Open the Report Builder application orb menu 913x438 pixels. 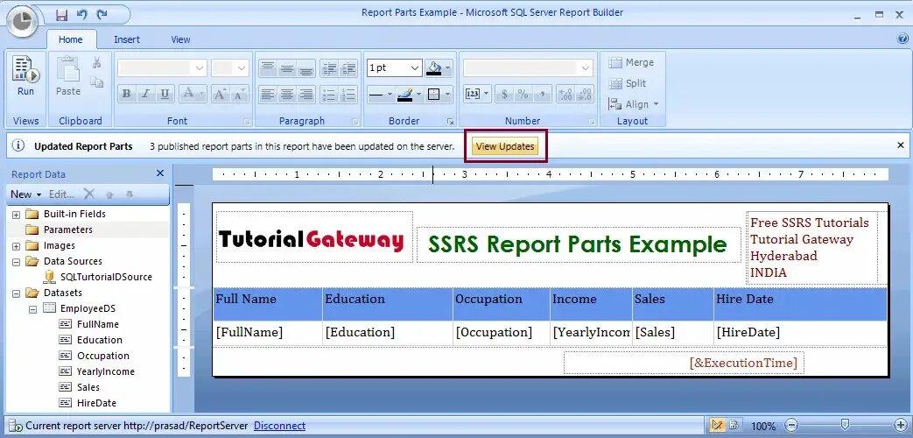(x=22, y=22)
